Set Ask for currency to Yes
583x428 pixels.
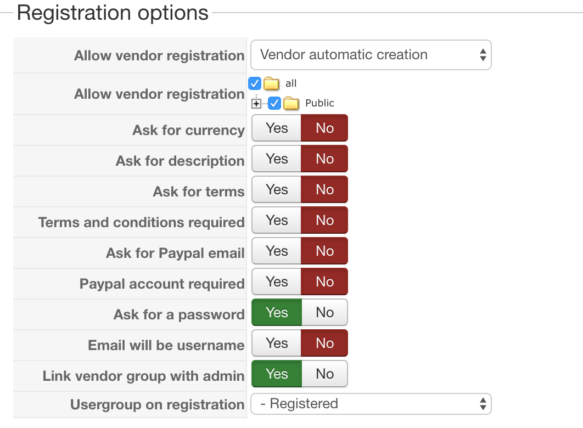pyautogui.click(x=277, y=128)
